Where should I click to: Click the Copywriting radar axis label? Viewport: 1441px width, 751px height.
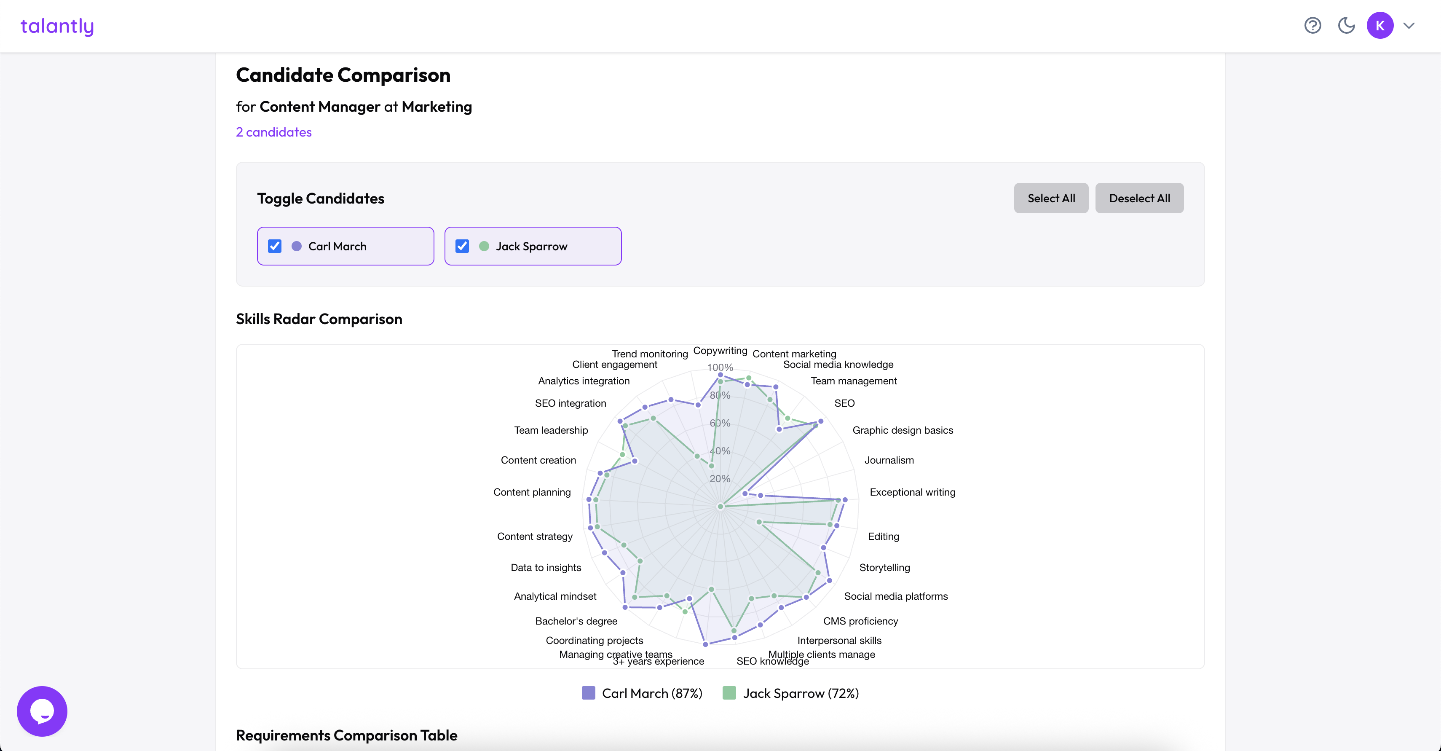point(720,350)
